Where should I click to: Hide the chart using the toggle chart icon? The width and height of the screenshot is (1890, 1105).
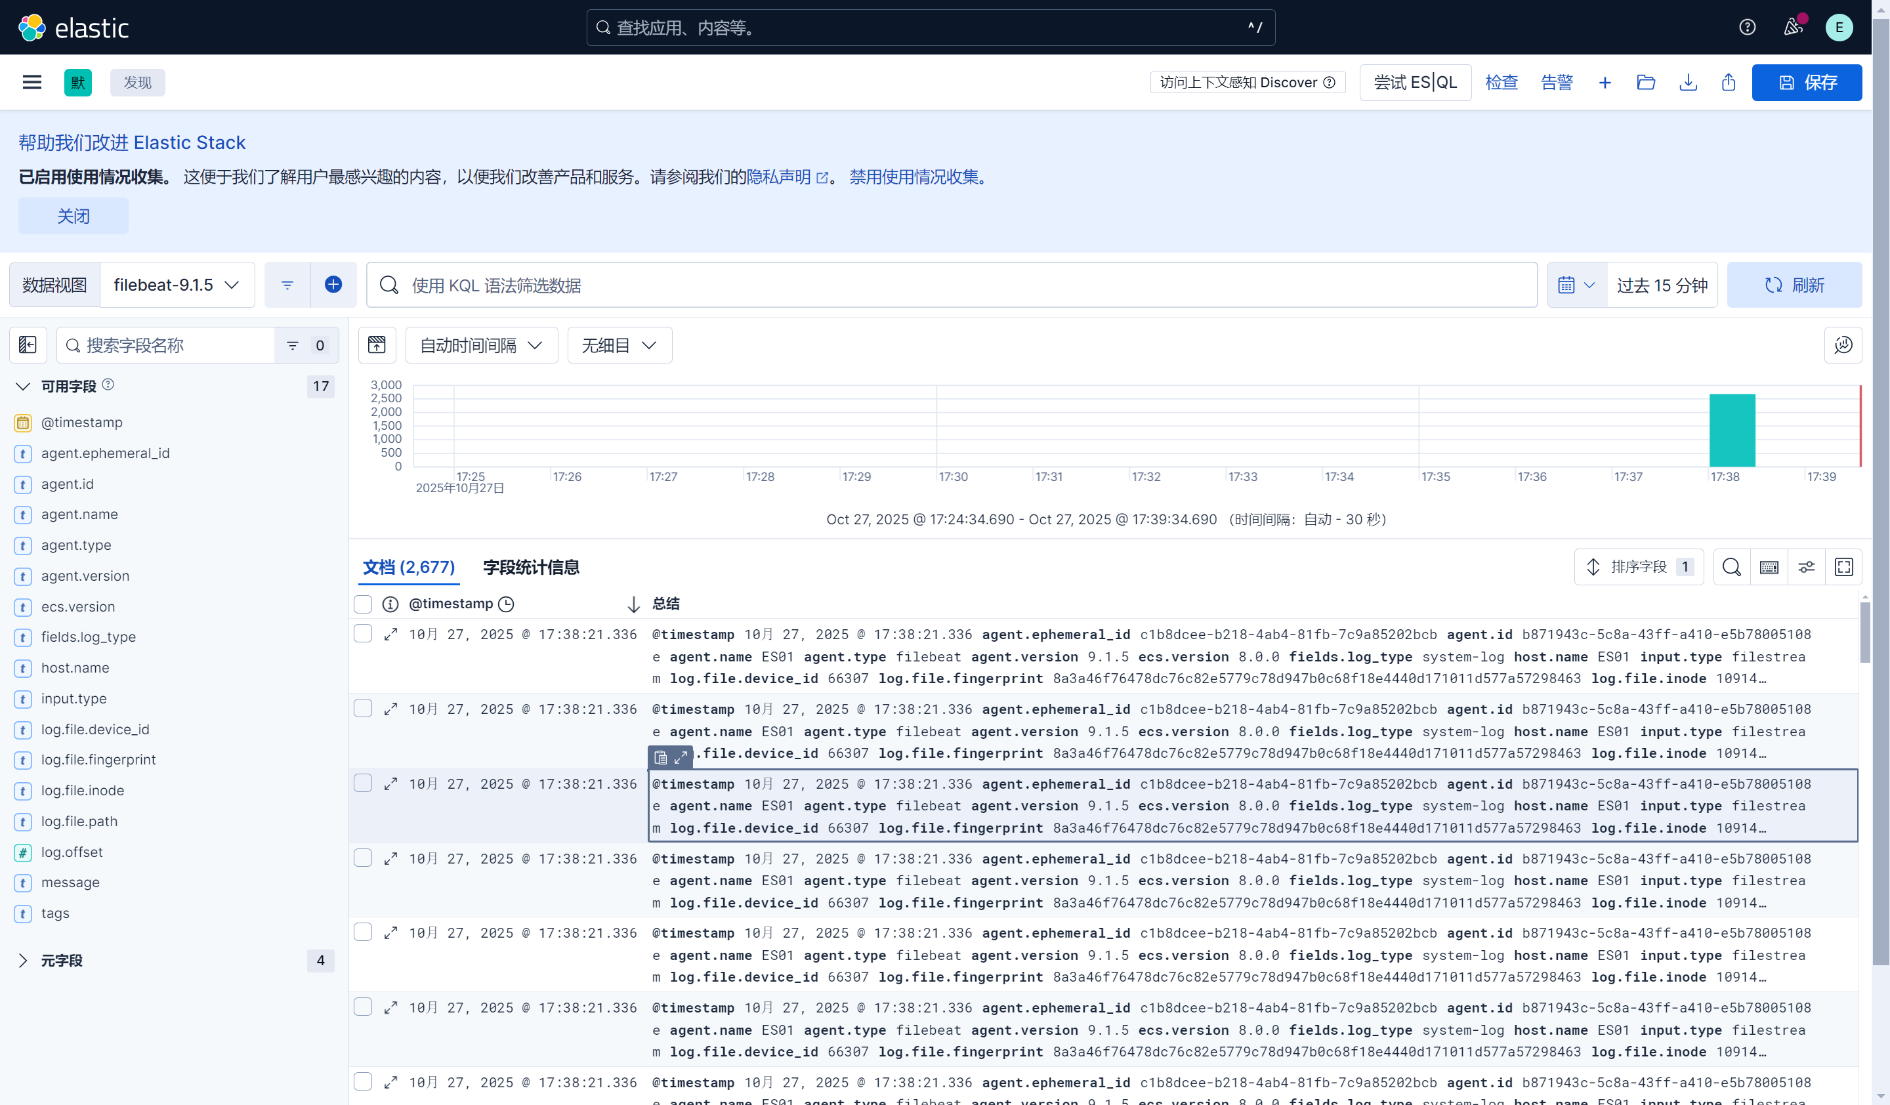[377, 345]
